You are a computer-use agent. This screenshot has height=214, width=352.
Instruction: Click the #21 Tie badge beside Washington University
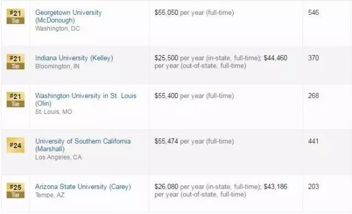(x=15, y=100)
